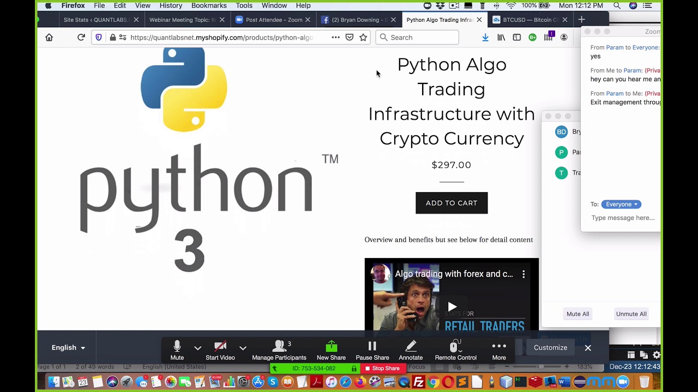The image size is (698, 392).
Task: Click Add to Cart button
Action: [452, 203]
